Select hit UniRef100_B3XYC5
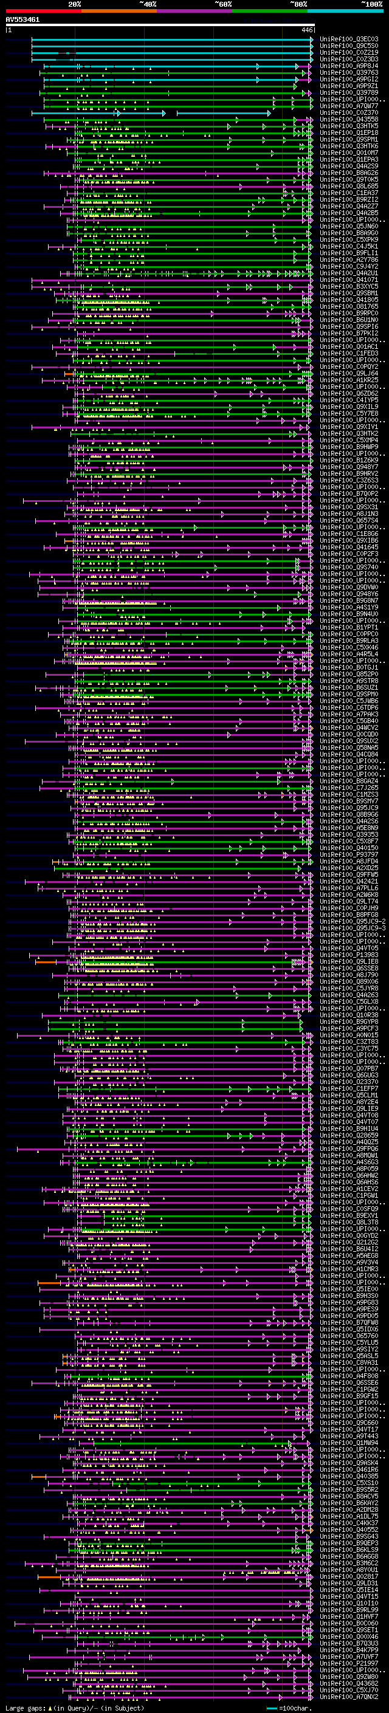The width and height of the screenshot is (389, 1713). (349, 287)
